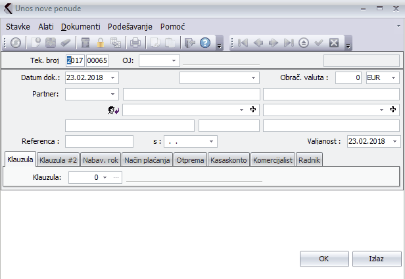The height and width of the screenshot is (279, 405).
Task: Jump to last record navigation icon
Action: [289, 43]
